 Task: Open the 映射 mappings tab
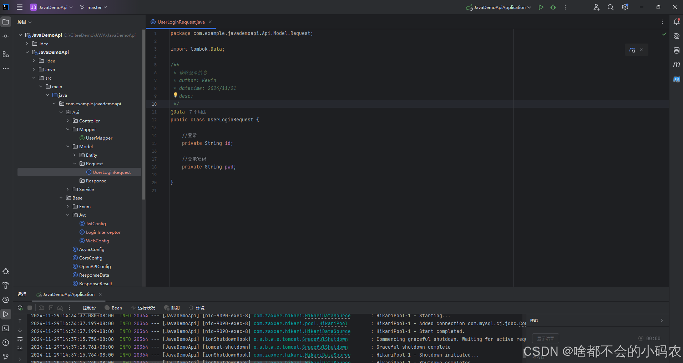pyautogui.click(x=172, y=308)
